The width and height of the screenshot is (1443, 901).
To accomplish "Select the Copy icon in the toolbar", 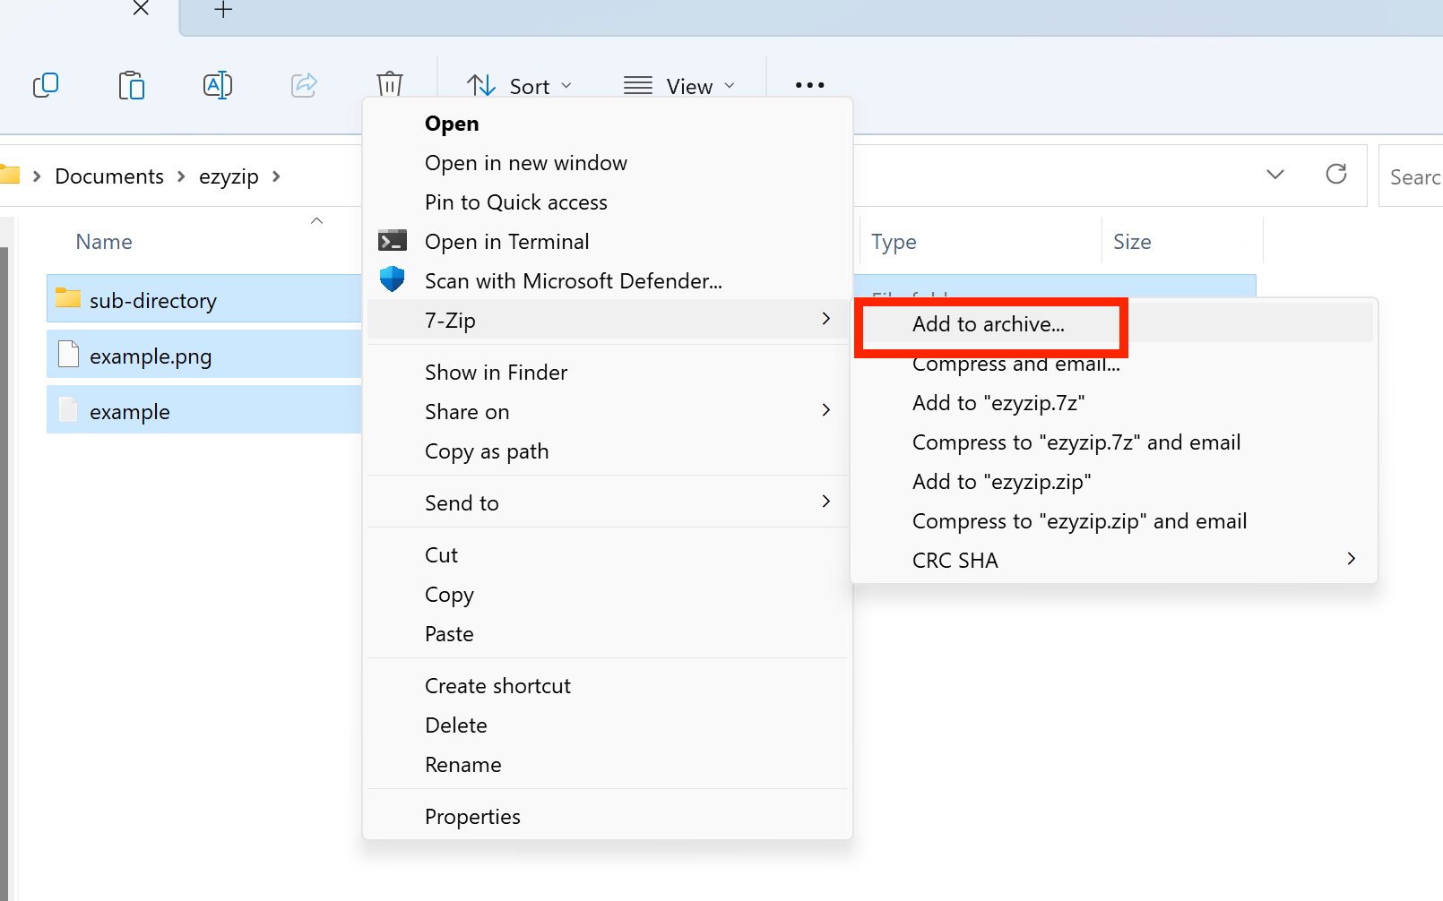I will 46,85.
